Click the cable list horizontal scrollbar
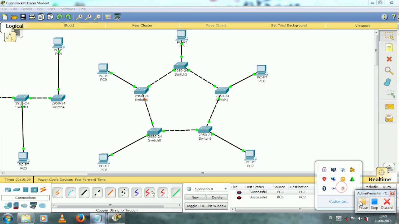The width and height of the screenshot is (399, 224). click(110, 205)
